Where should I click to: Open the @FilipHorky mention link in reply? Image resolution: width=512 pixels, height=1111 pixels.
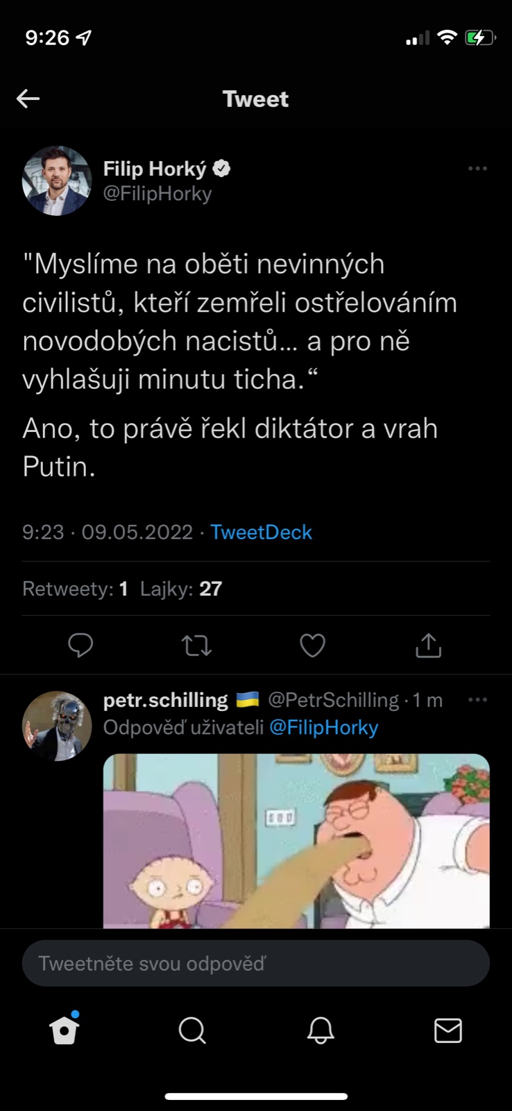(x=323, y=728)
